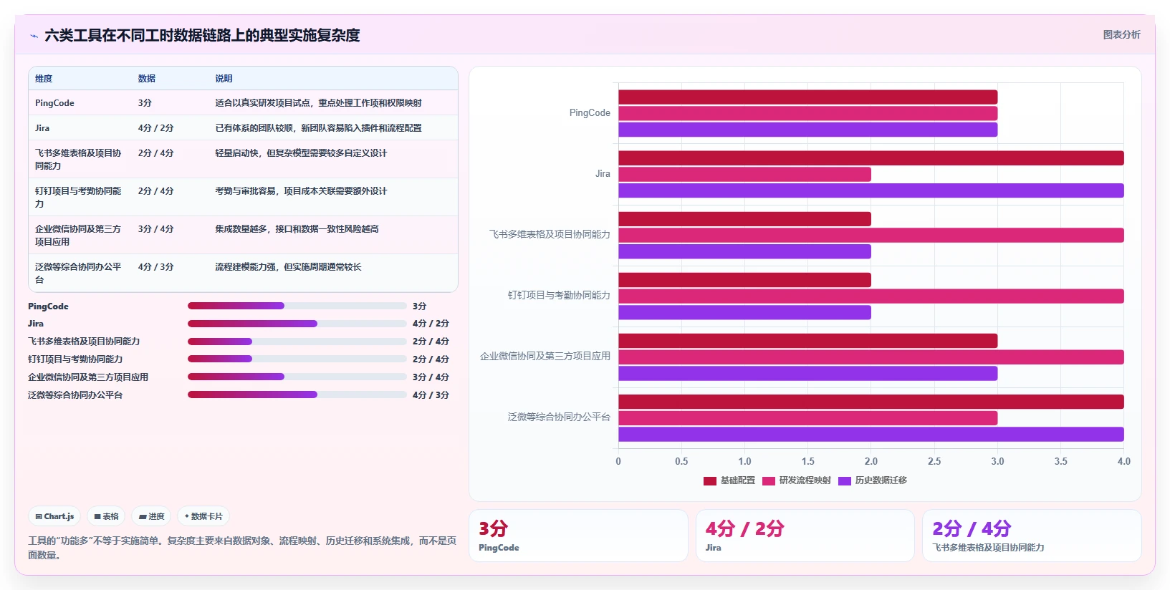Select the Jira table row name
This screenshot has height=590, width=1170.
tap(42, 128)
